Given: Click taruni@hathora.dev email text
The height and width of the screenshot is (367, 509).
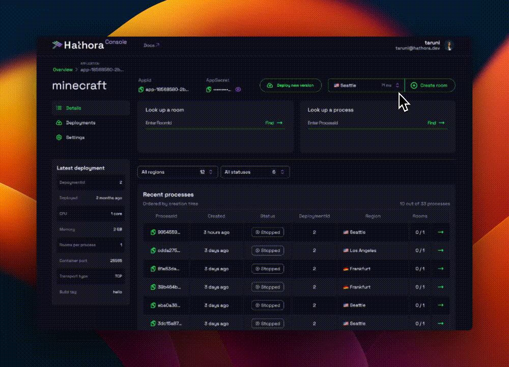Looking at the screenshot, I should point(417,48).
